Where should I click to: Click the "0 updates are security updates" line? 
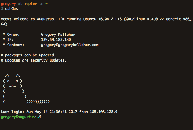tap(34, 60)
